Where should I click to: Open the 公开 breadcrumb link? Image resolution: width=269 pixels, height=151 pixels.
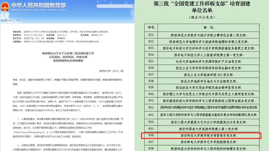click(x=18, y=20)
